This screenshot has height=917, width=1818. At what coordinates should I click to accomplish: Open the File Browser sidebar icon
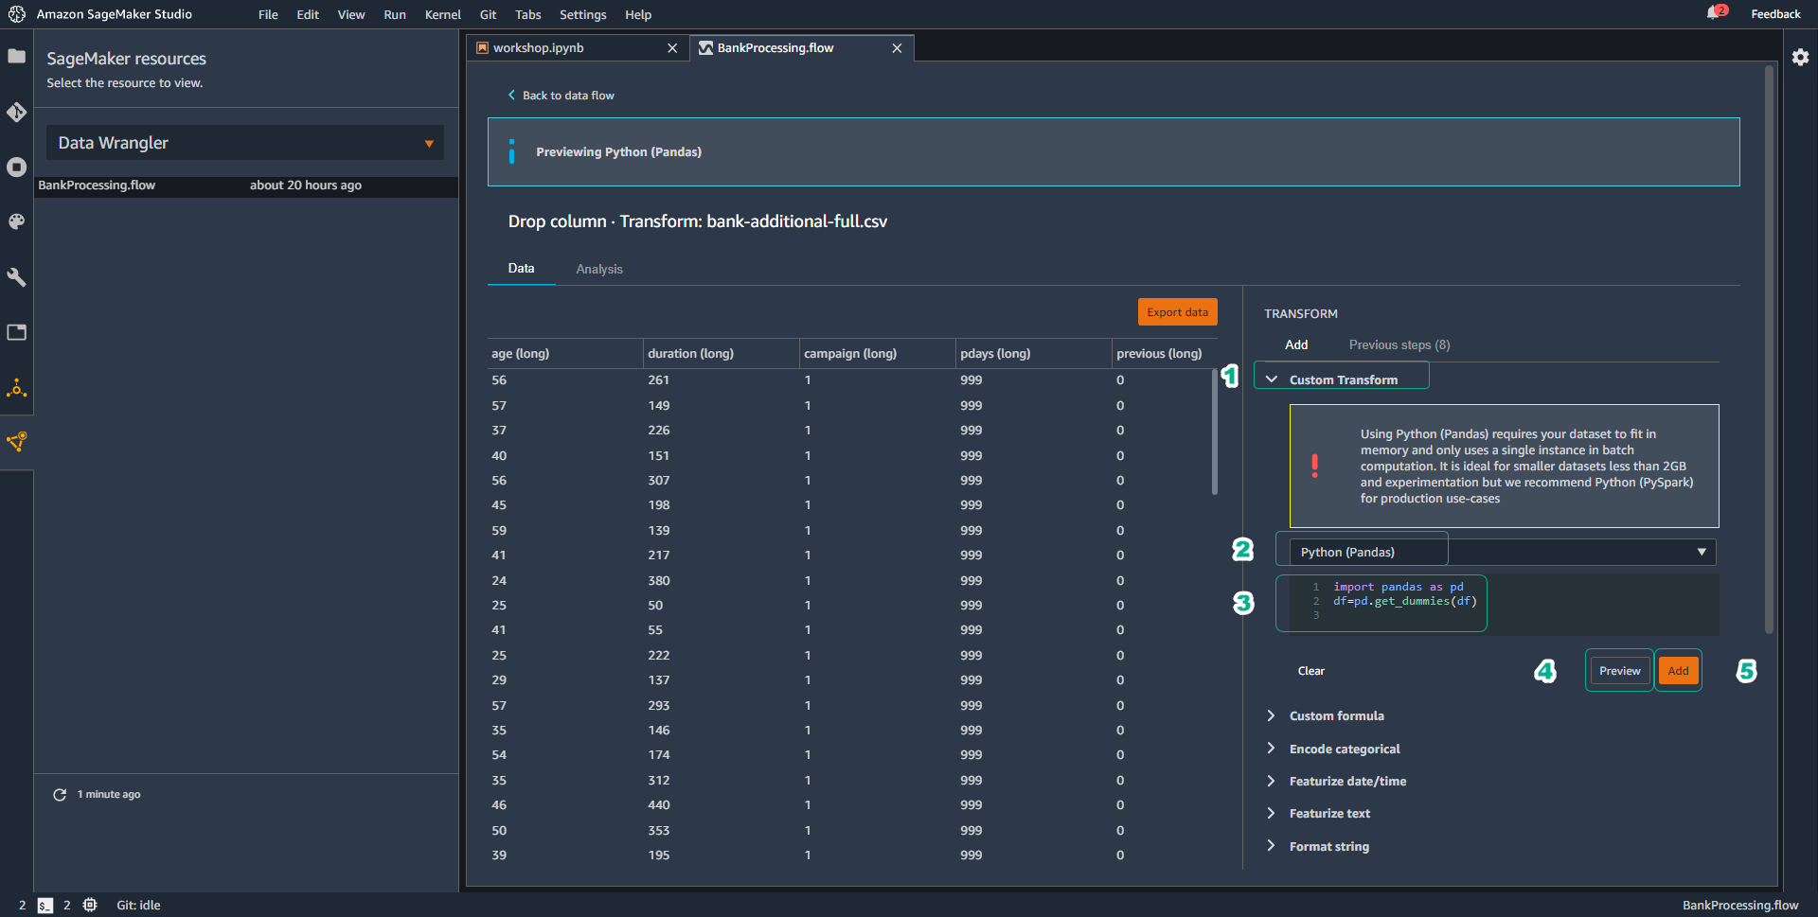pos(16,57)
